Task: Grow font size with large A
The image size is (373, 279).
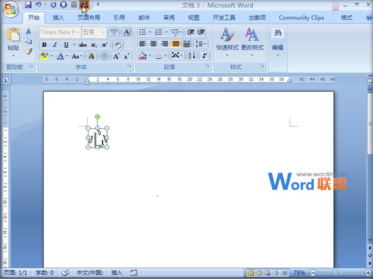Action: [x=116, y=56]
